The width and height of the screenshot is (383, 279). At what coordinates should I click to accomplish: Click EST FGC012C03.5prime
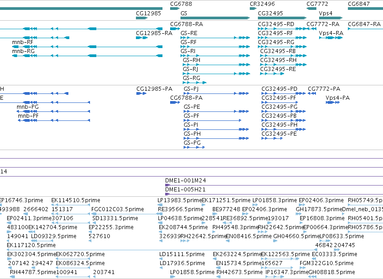click(x=125, y=214)
